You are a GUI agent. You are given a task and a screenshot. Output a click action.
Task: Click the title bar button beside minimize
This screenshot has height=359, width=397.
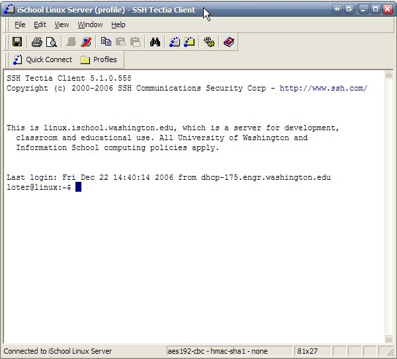point(349,9)
